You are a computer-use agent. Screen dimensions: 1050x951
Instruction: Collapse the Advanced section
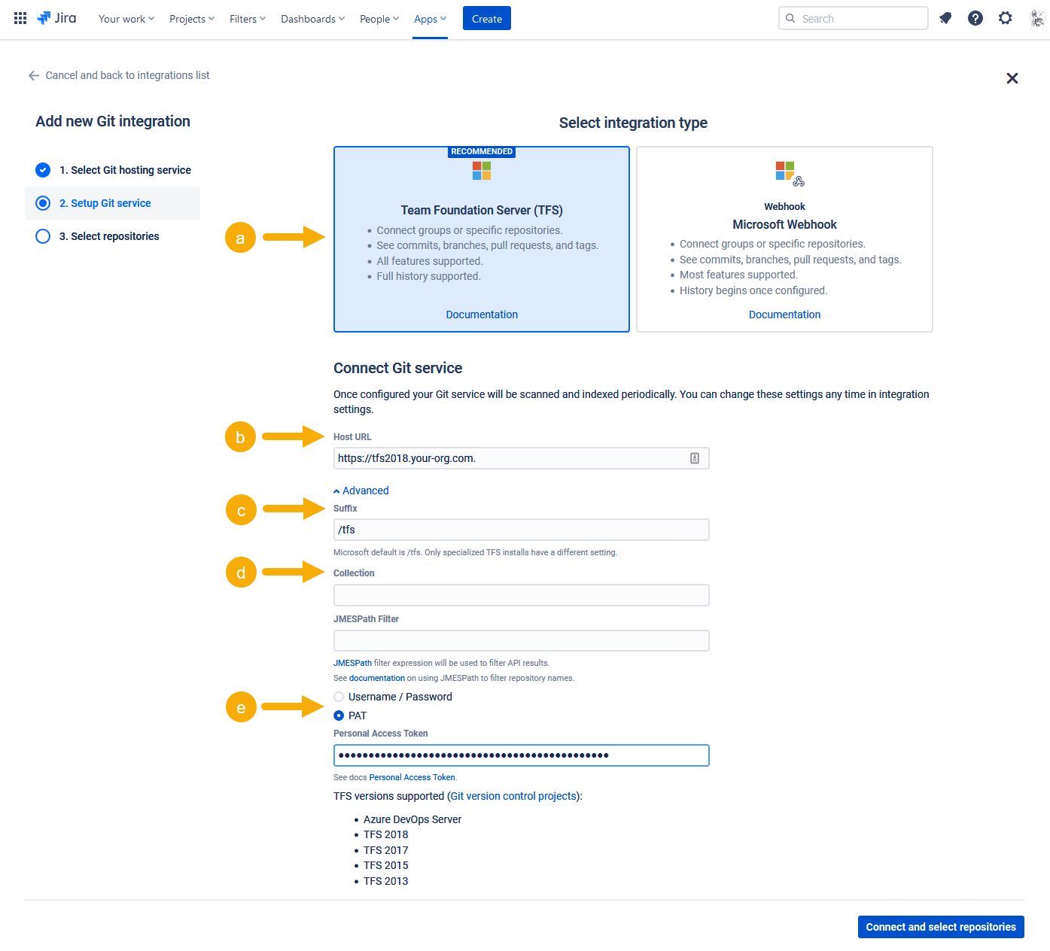[361, 491]
